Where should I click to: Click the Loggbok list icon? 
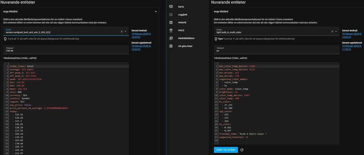point(171,15)
